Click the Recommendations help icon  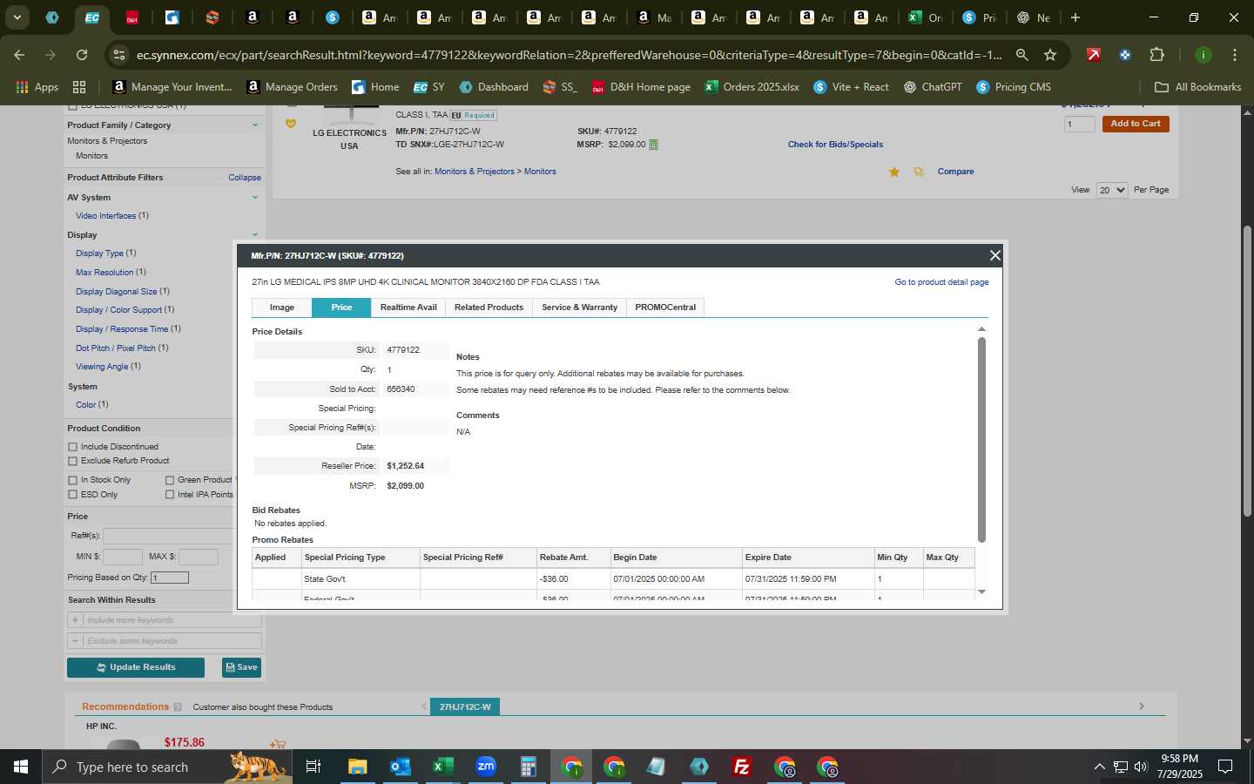click(x=178, y=707)
